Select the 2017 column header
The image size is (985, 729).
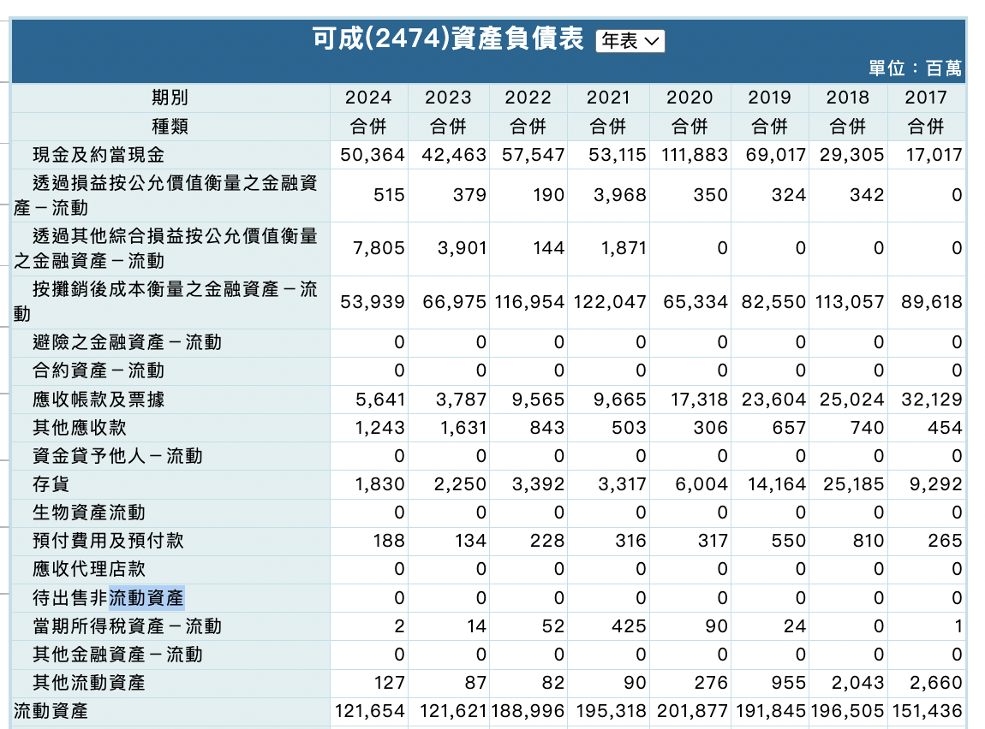click(x=926, y=98)
